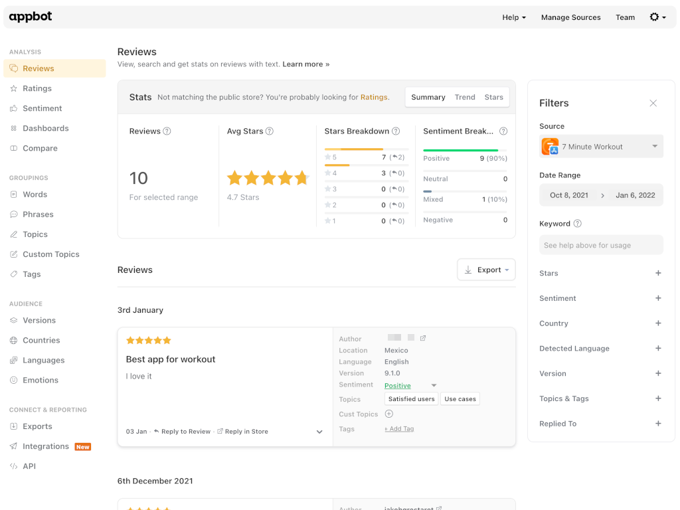Click the Sentiment Breakdown help icon

tap(503, 131)
